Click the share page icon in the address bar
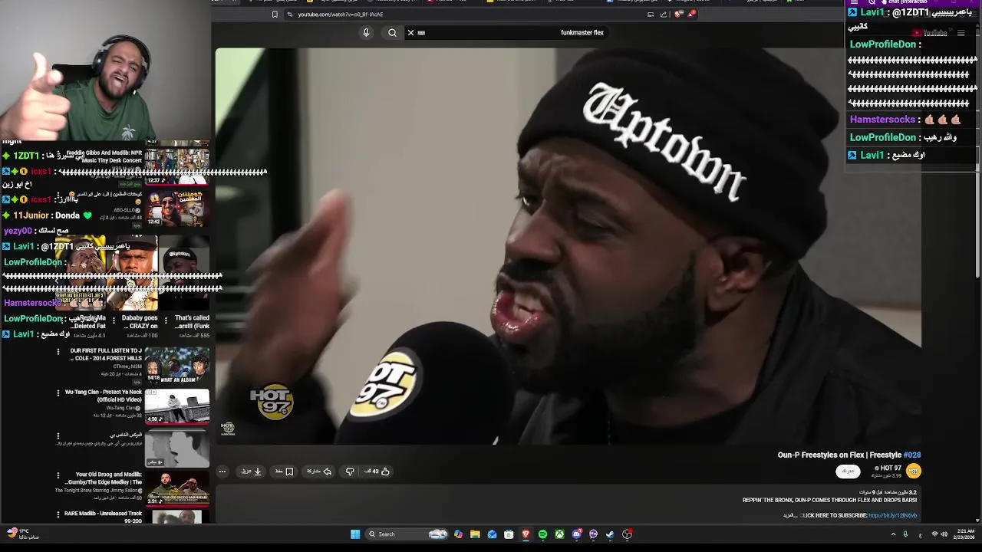The width and height of the screenshot is (982, 552). point(664,15)
